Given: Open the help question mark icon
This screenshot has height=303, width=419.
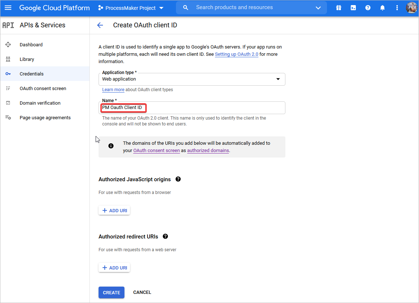Looking at the screenshot, I should click(x=368, y=8).
